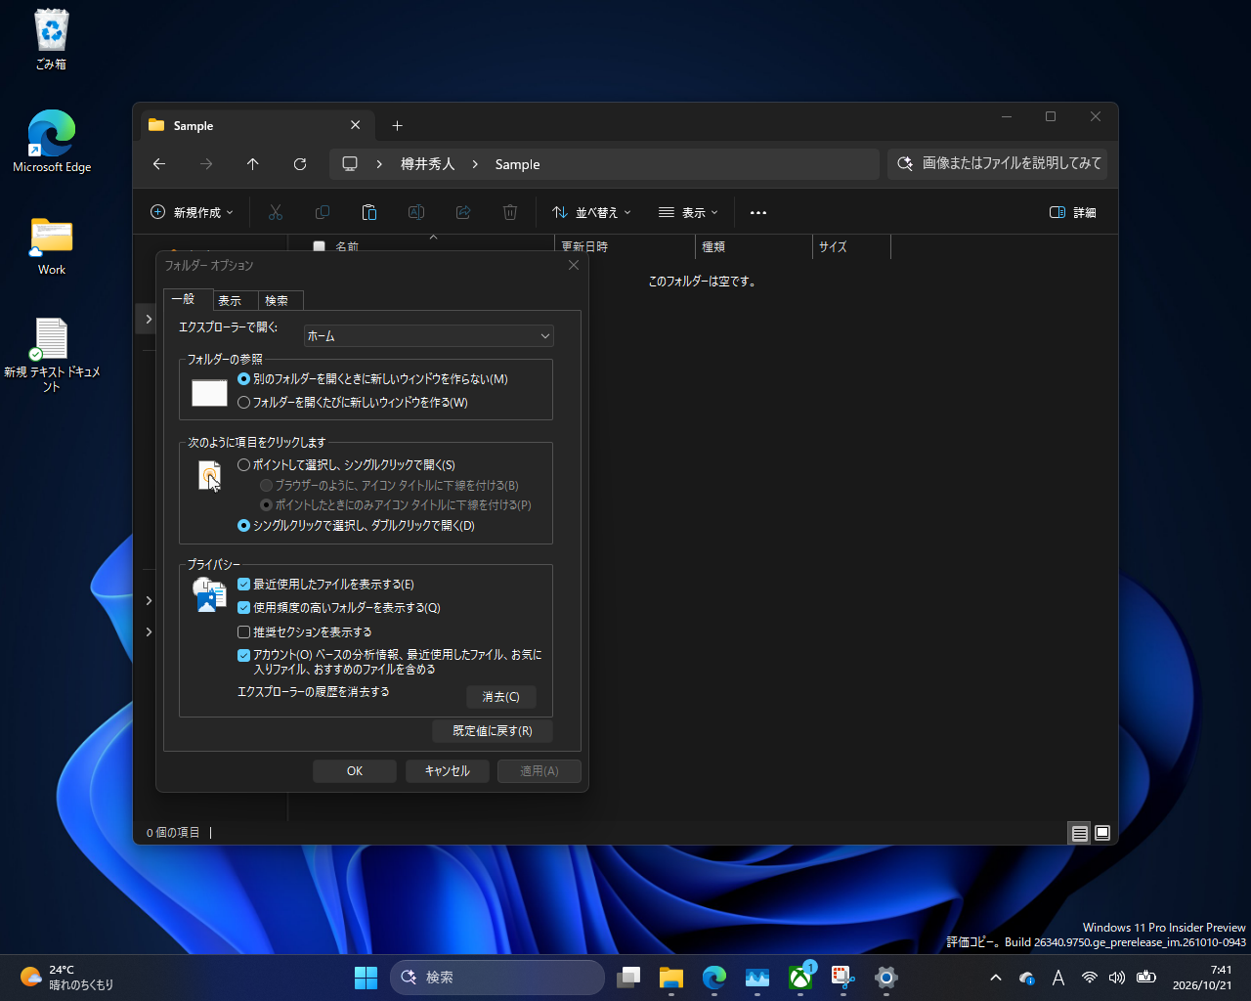
Task: Open the 並べ替え sort dropdown
Action: 591,212
